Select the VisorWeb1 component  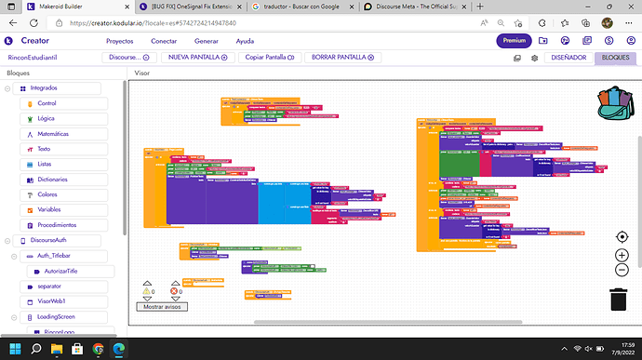coord(63,301)
